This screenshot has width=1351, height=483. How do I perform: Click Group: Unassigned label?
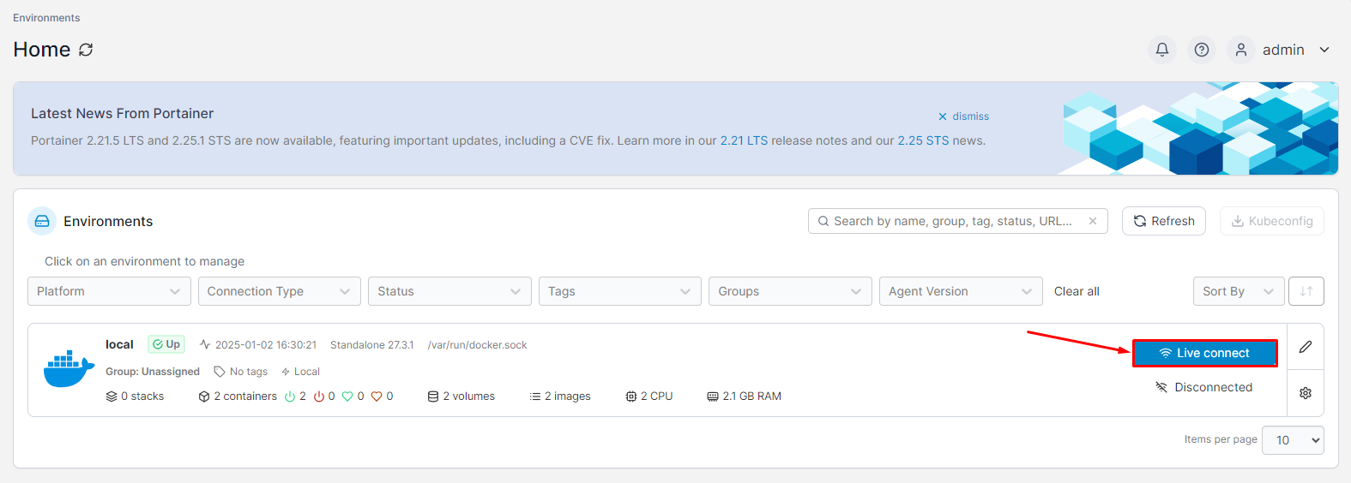(153, 372)
